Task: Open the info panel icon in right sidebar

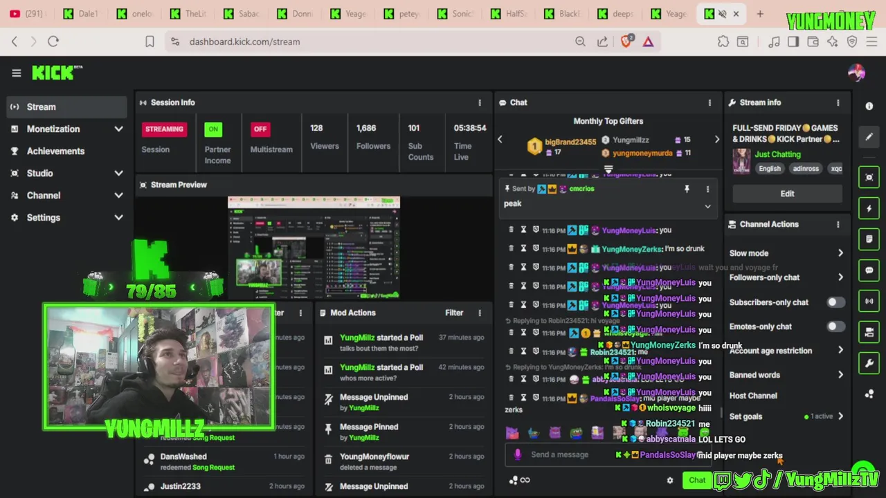Action: pos(869,106)
